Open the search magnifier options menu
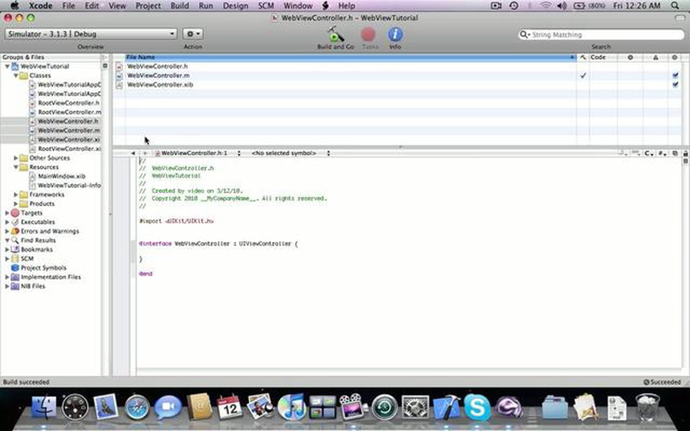690x431 pixels. 525,34
